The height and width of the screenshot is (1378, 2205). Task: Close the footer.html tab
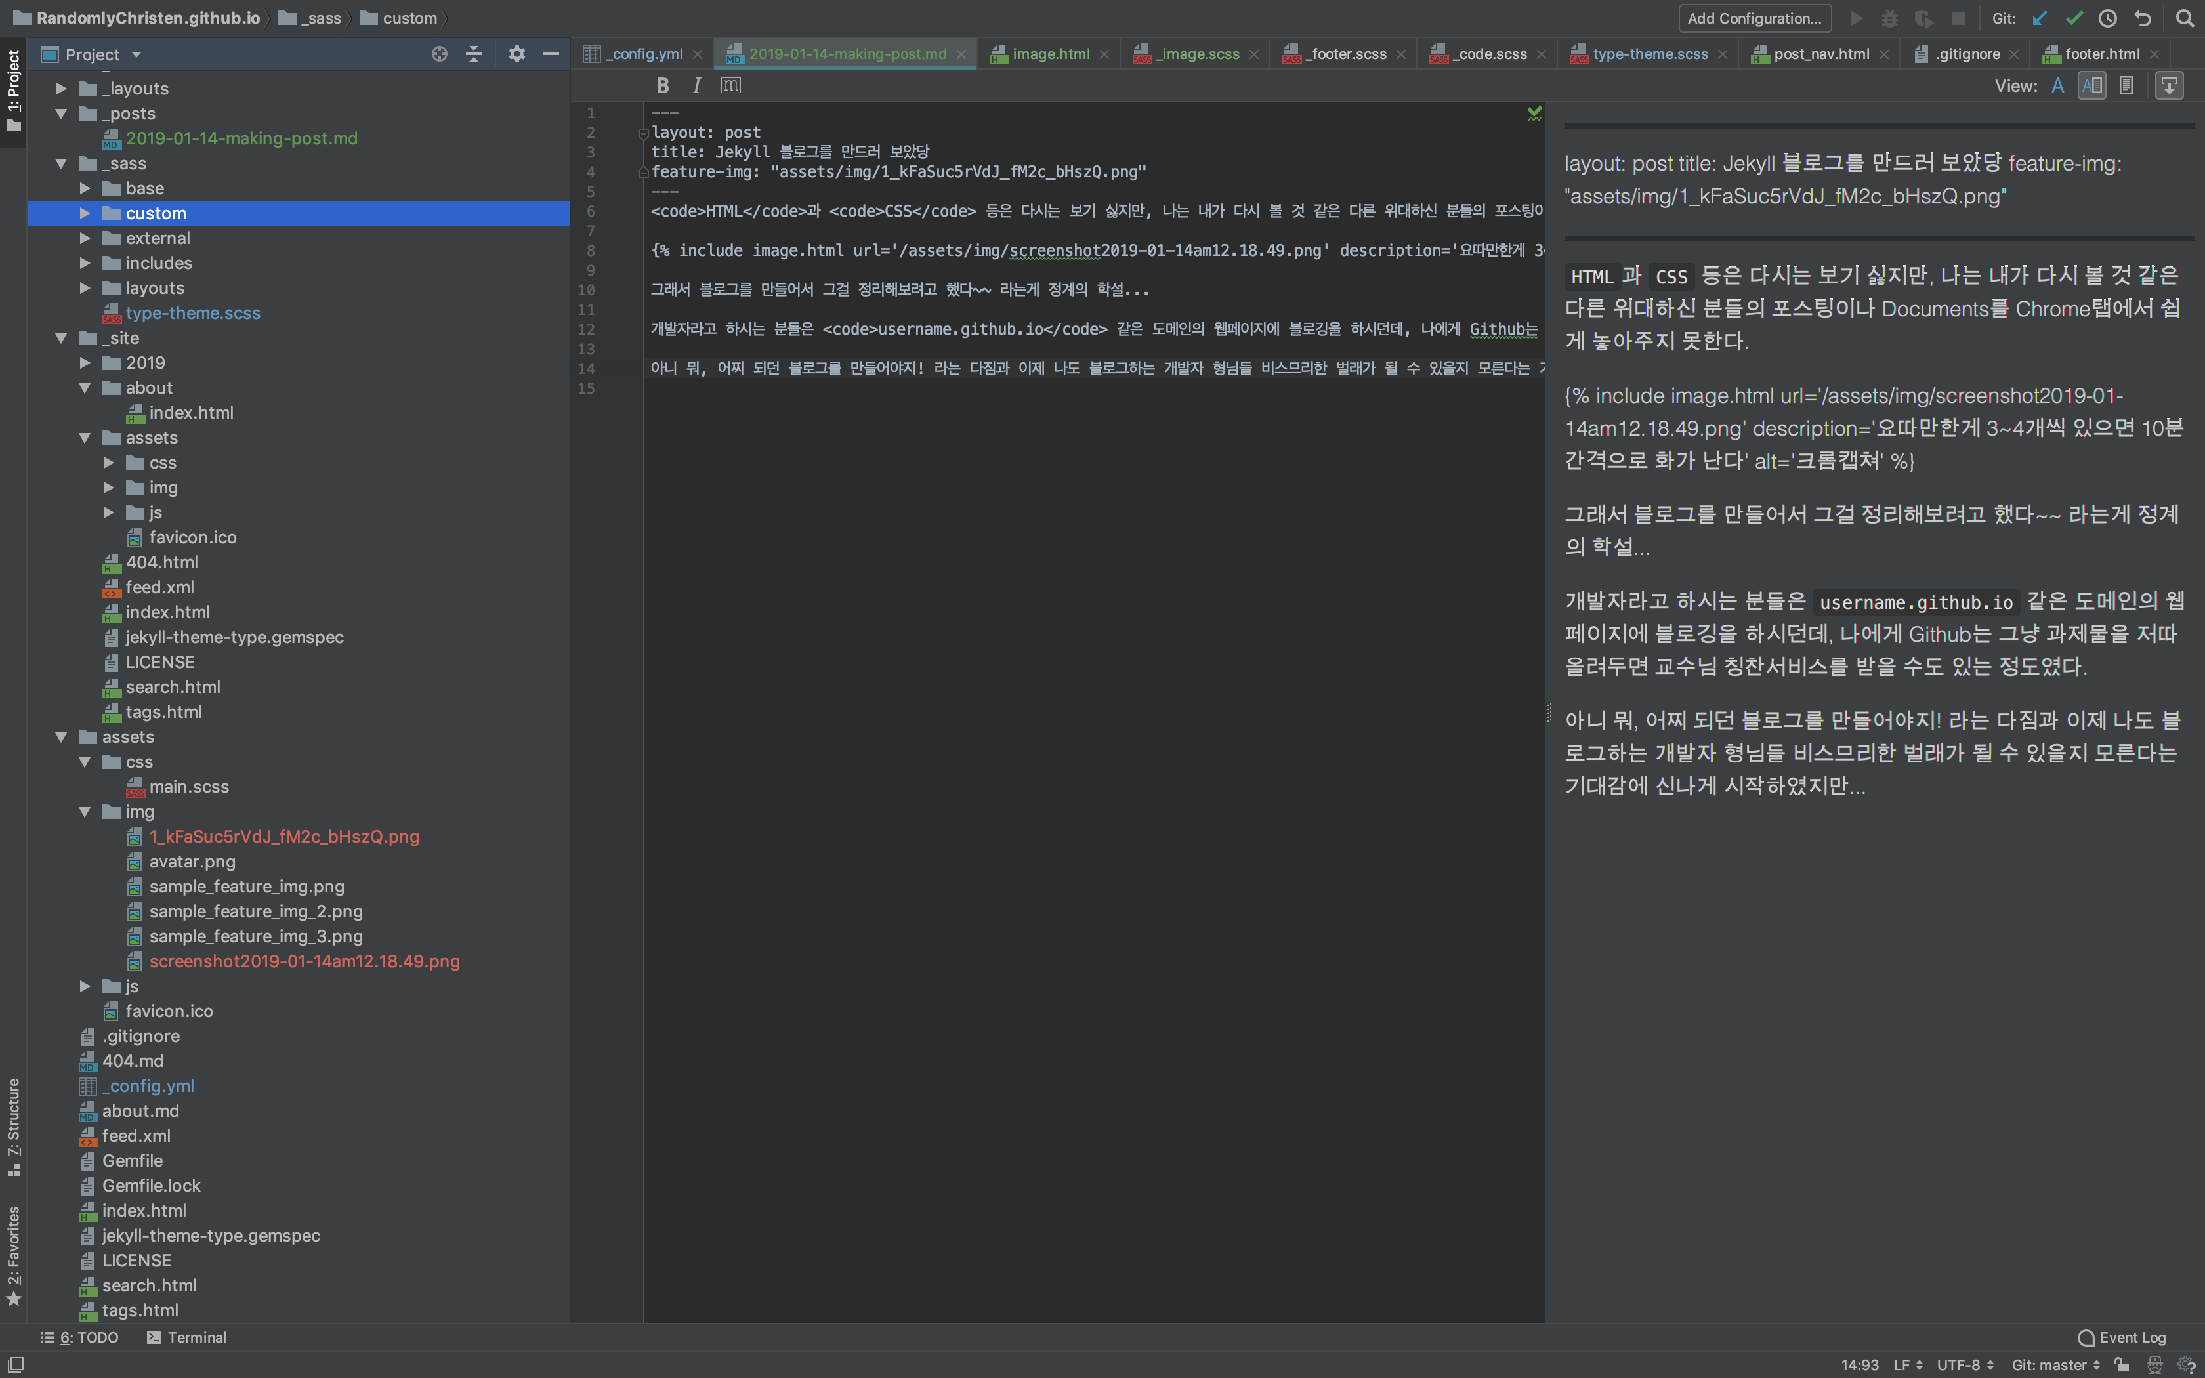pos(2154,54)
